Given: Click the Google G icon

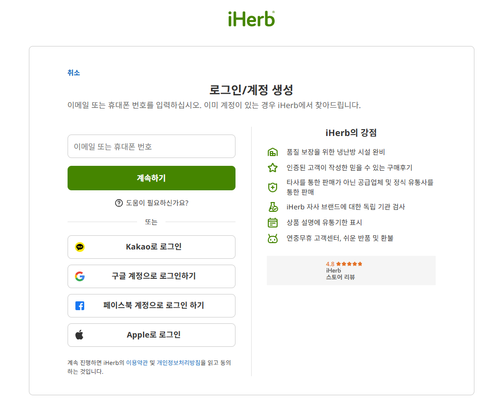Looking at the screenshot, I should coord(79,276).
